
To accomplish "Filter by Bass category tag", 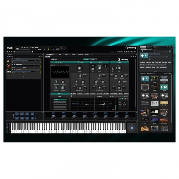I will coord(153,62).
